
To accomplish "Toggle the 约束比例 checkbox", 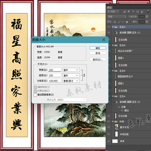I will pos(35,91).
